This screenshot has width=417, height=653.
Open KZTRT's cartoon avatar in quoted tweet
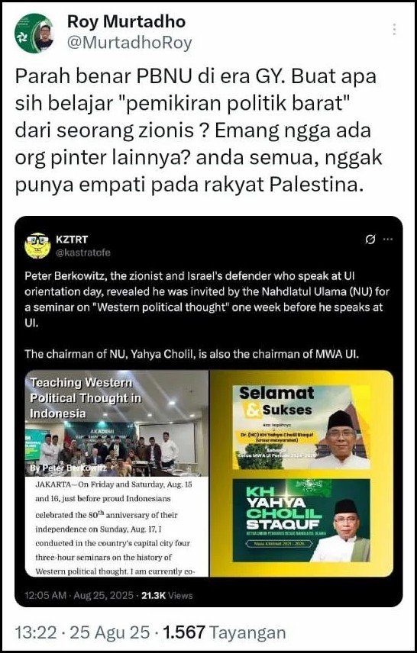[37, 246]
